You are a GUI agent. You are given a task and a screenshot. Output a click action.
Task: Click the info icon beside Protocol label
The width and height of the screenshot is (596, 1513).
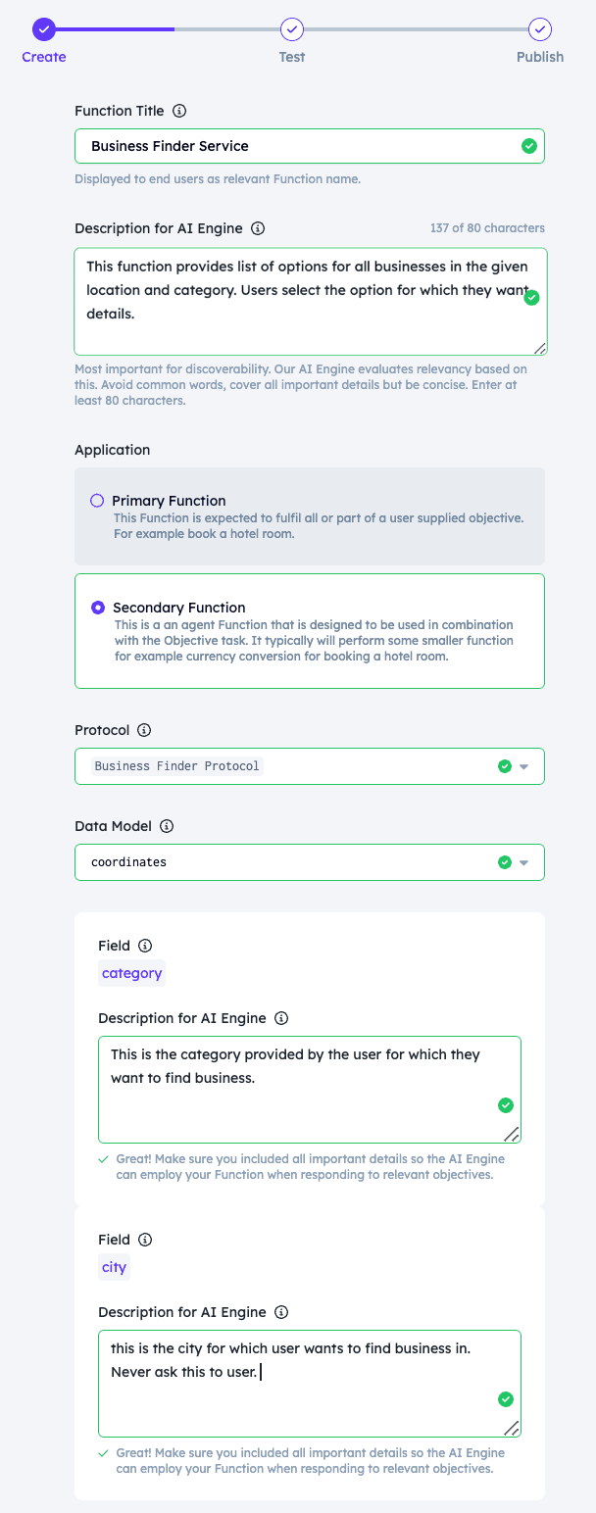pyautogui.click(x=144, y=730)
